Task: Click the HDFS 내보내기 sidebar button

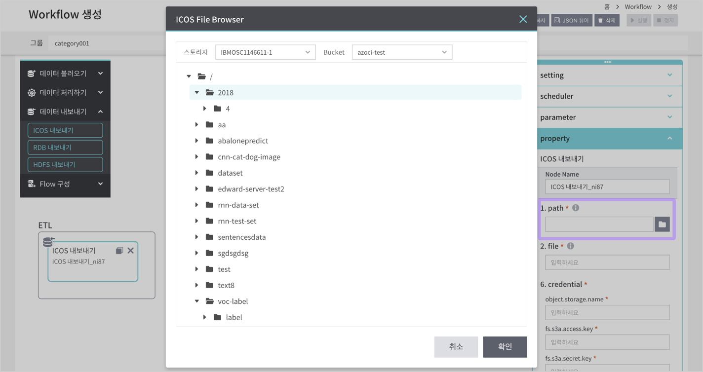Action: tap(65, 164)
